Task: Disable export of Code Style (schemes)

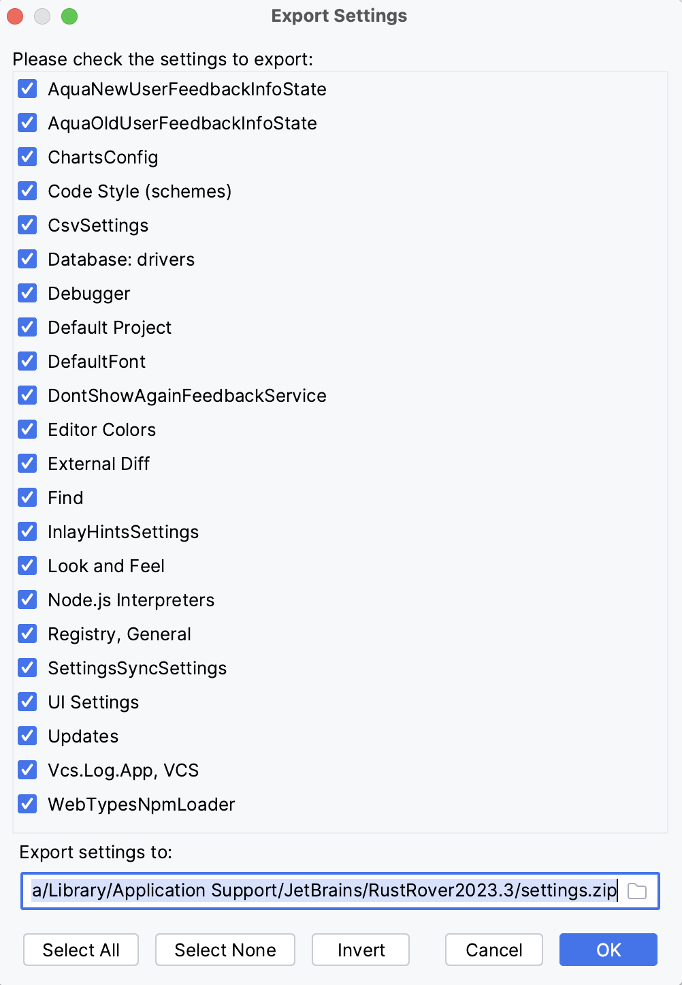Action: coord(27,191)
